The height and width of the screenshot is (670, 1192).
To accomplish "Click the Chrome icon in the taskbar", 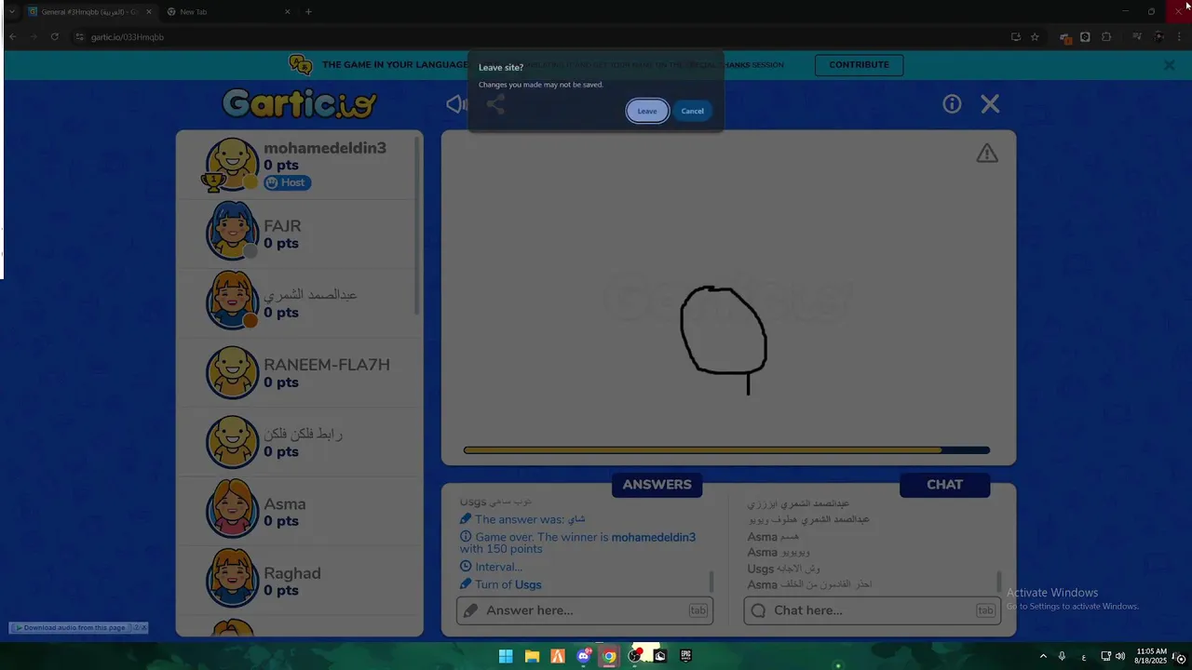I will point(609,656).
